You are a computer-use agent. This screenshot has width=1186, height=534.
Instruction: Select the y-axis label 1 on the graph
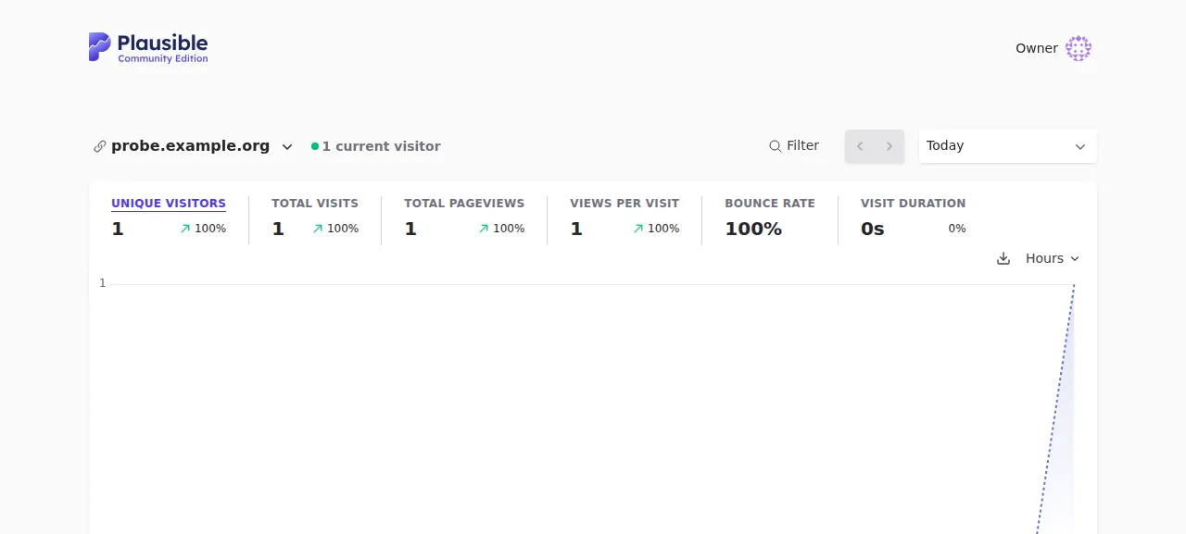click(x=103, y=283)
